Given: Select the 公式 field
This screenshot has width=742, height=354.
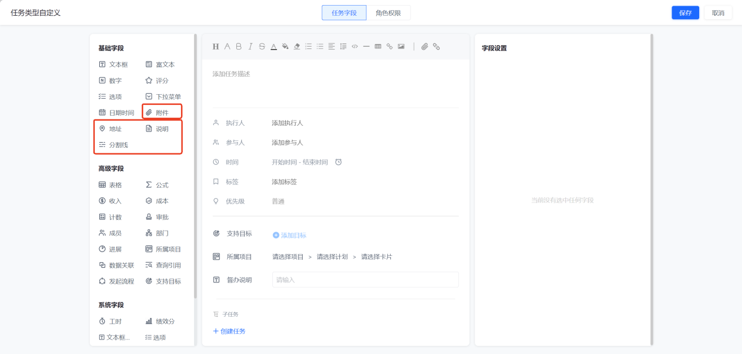Looking at the screenshot, I should point(157,185).
